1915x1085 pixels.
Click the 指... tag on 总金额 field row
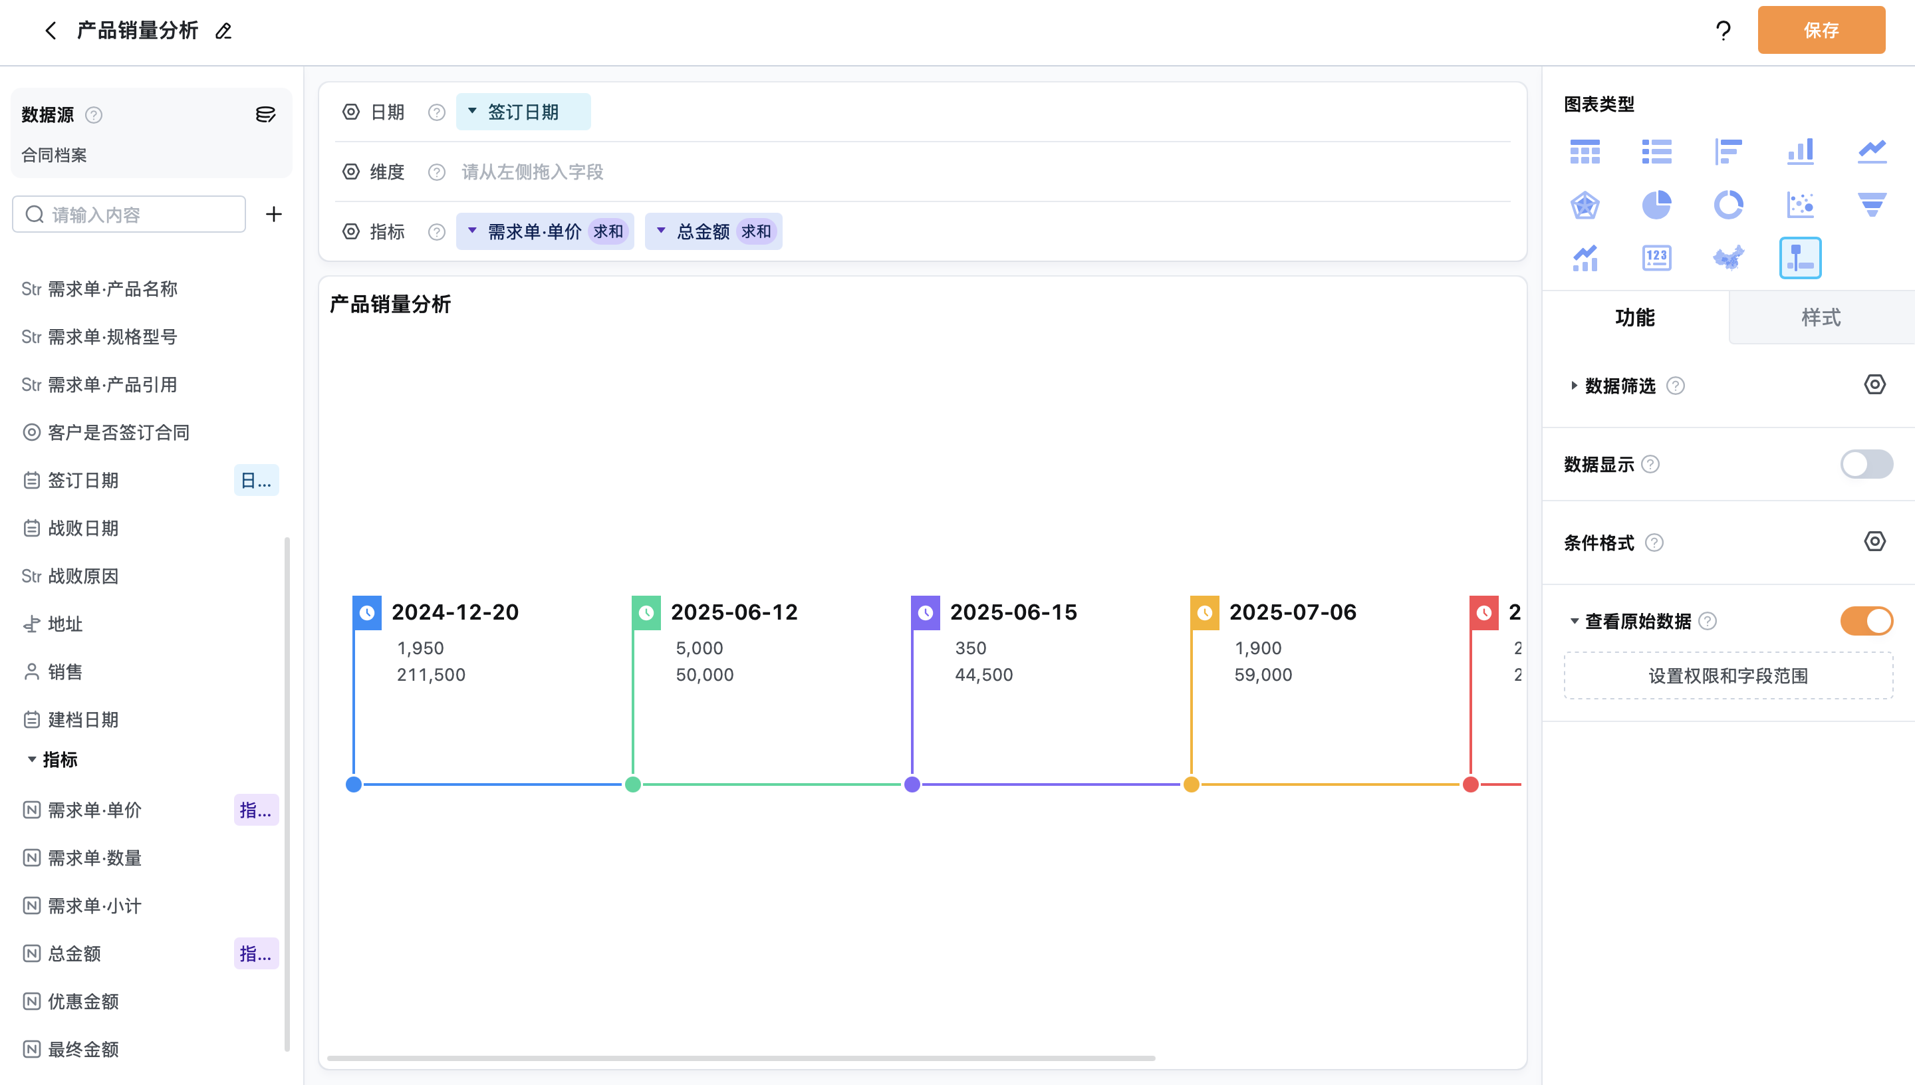click(x=256, y=954)
